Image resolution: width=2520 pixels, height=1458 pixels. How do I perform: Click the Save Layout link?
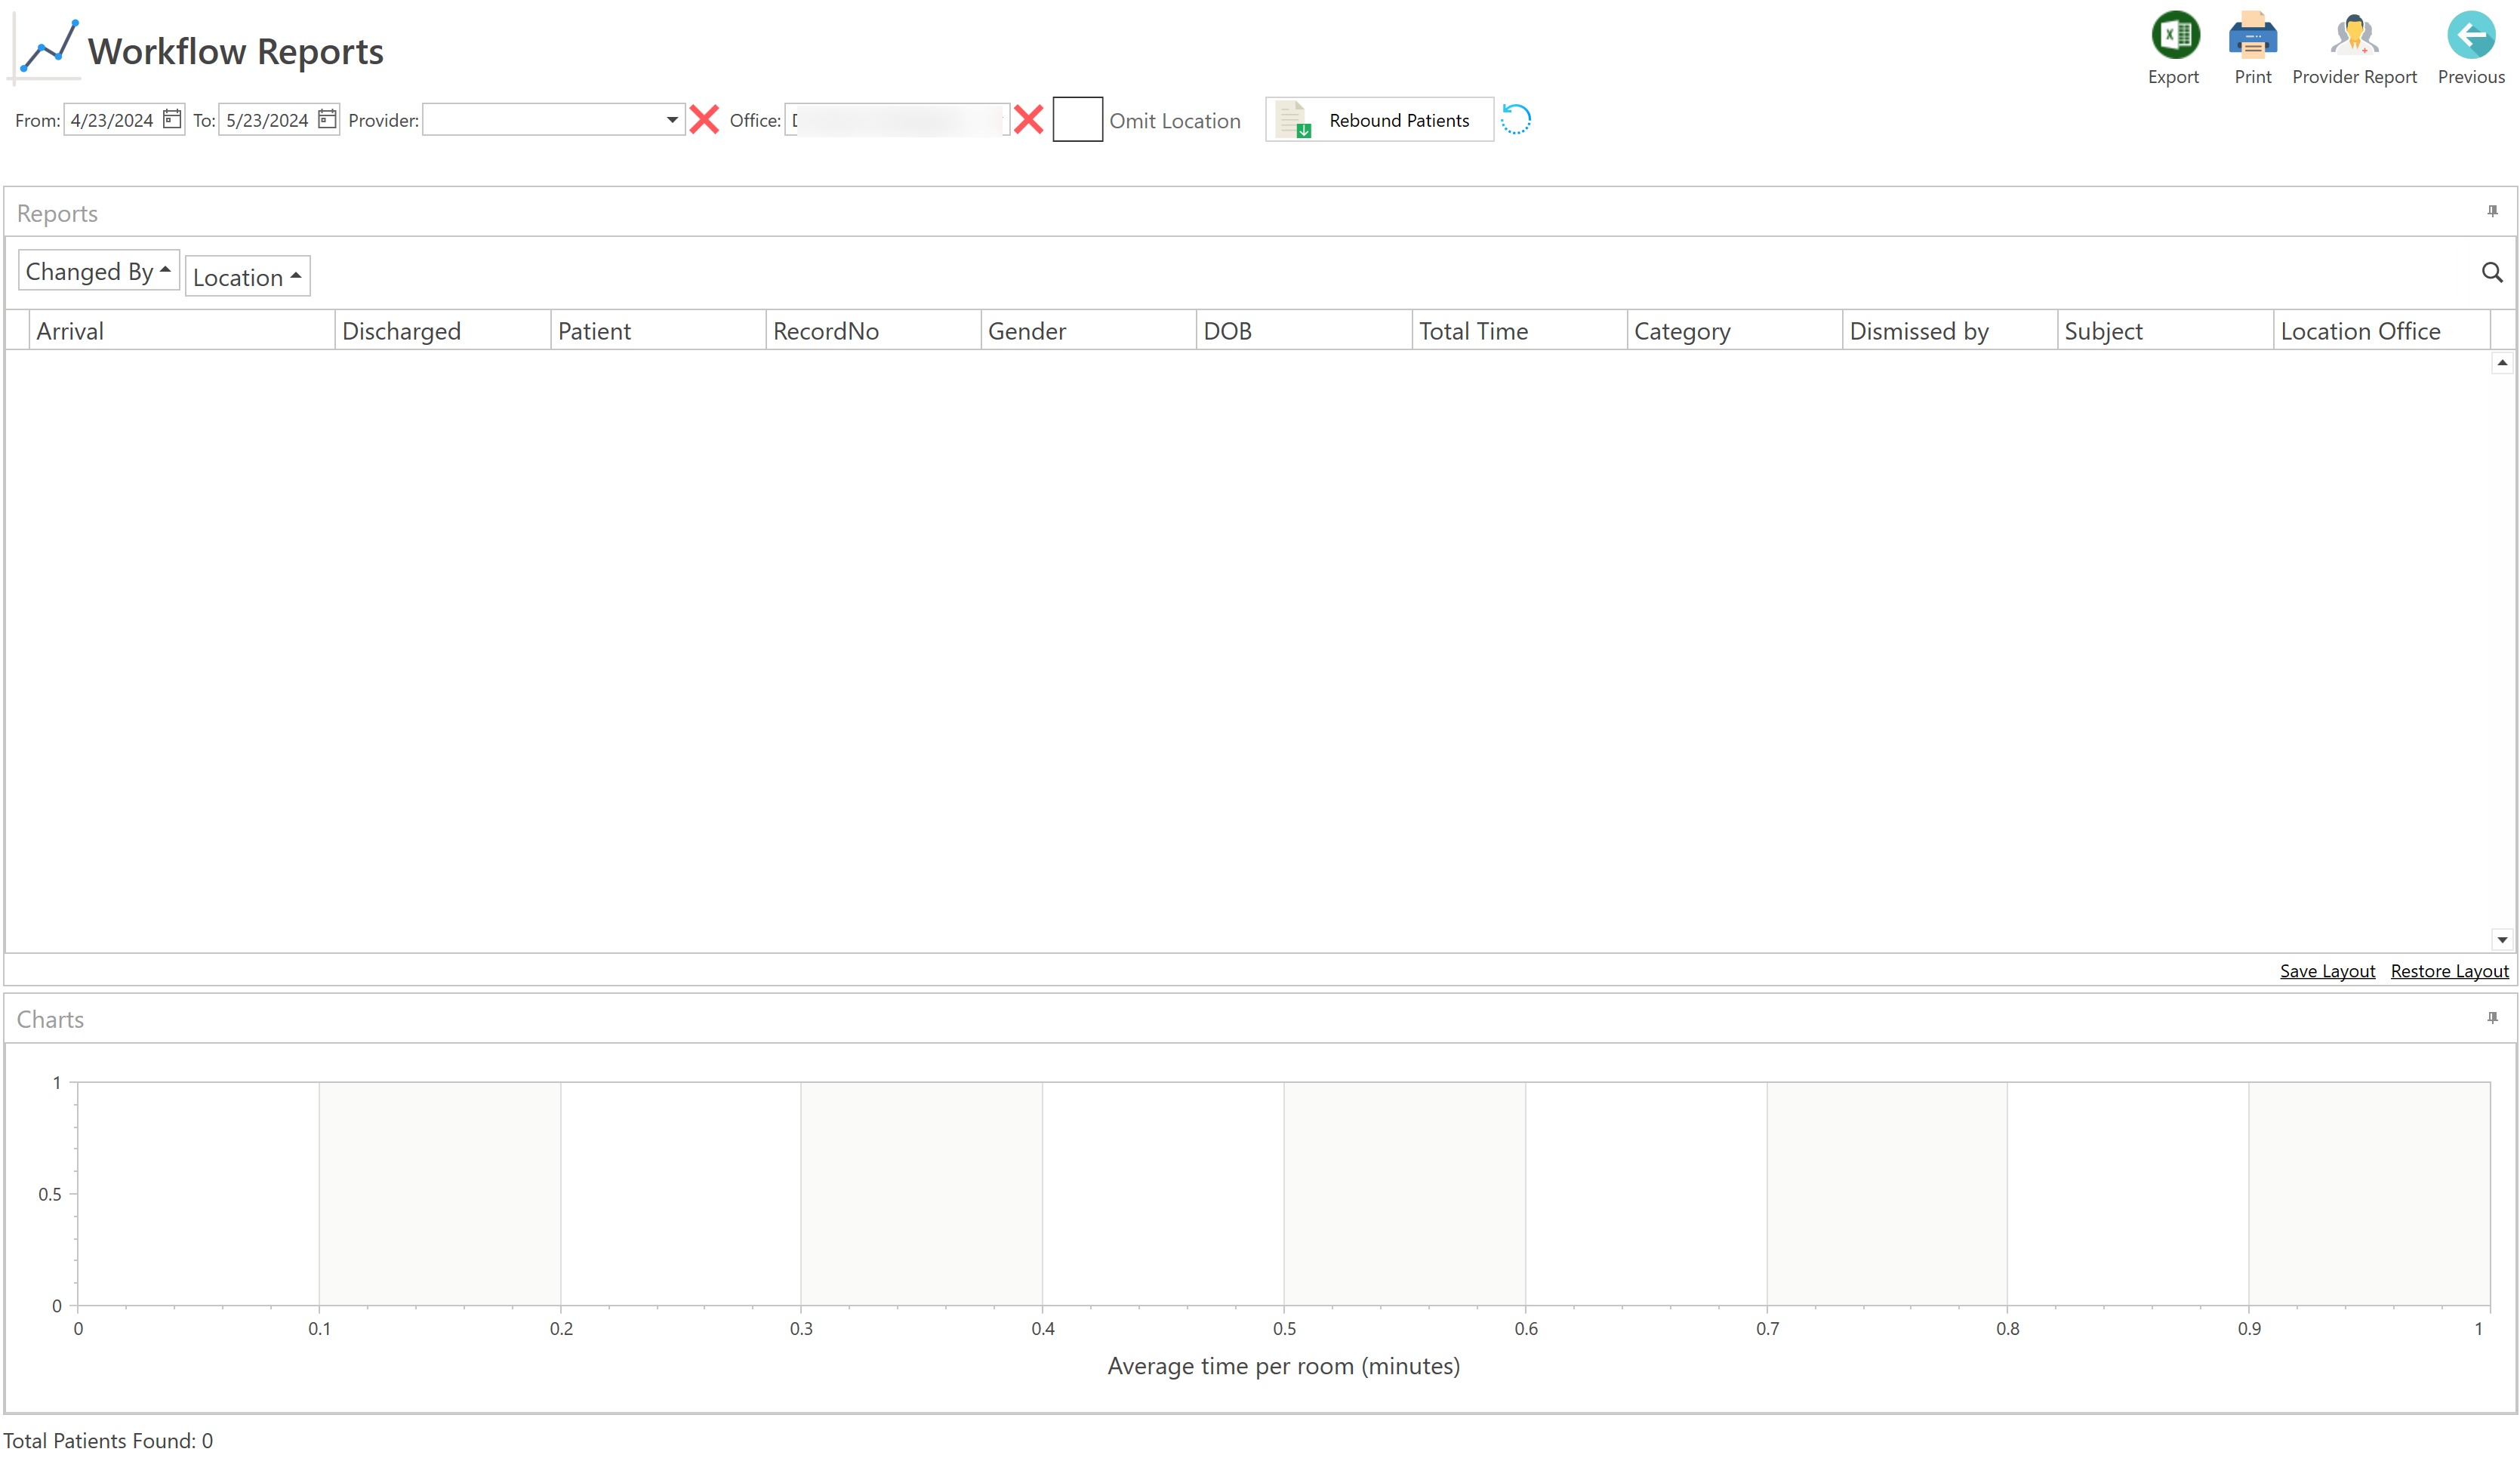coord(2326,971)
